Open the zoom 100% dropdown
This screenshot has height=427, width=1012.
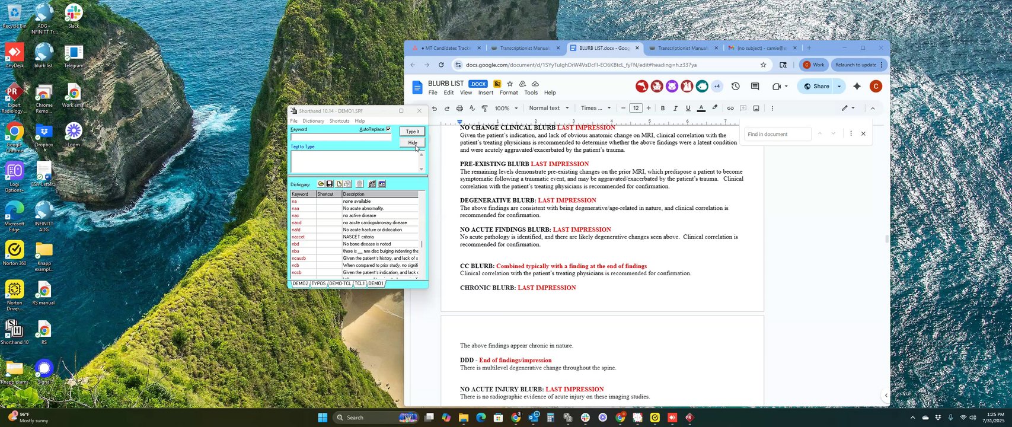[506, 109]
